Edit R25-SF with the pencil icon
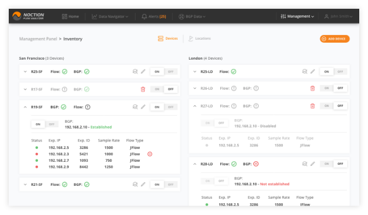Image resolution: width=368 pixels, height=215 pixels. (143, 71)
